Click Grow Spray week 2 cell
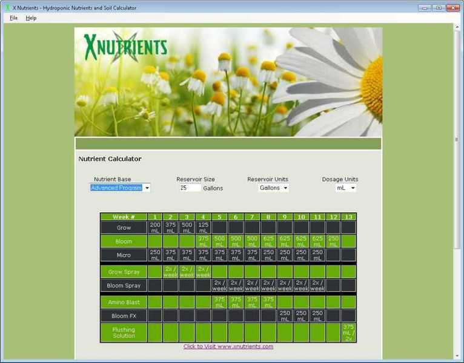 click(x=171, y=272)
